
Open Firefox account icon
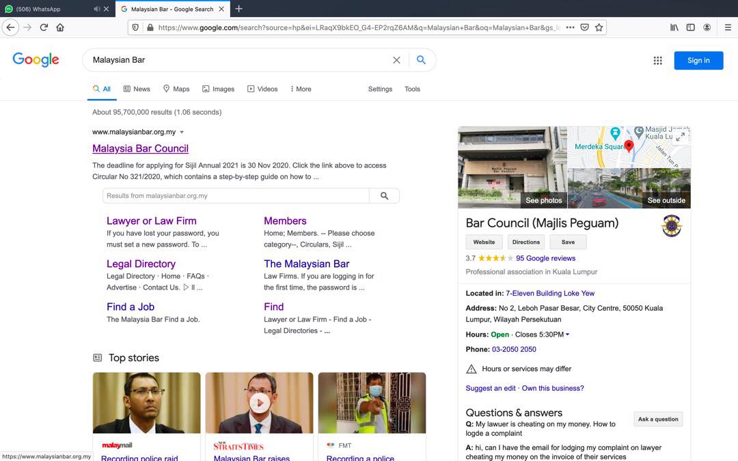tap(707, 27)
